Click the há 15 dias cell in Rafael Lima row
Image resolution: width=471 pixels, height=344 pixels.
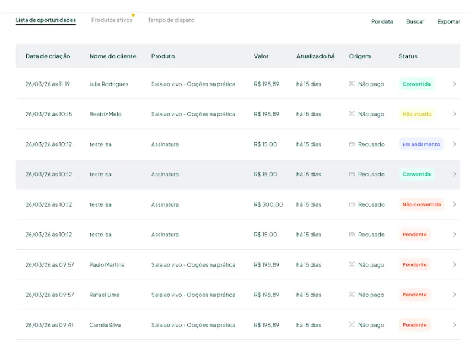(x=308, y=295)
